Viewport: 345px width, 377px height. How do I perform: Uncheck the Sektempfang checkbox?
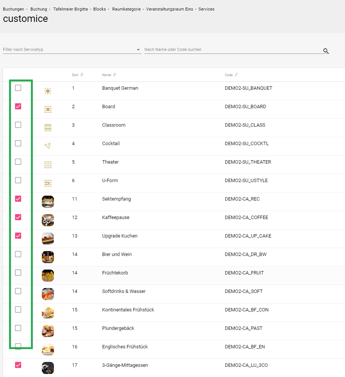point(18,199)
